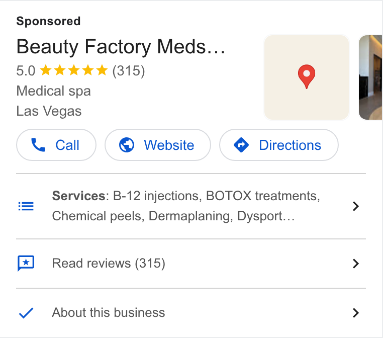The height and width of the screenshot is (338, 383).
Task: Open Beauty Factory Meds… business title
Action: 121,47
